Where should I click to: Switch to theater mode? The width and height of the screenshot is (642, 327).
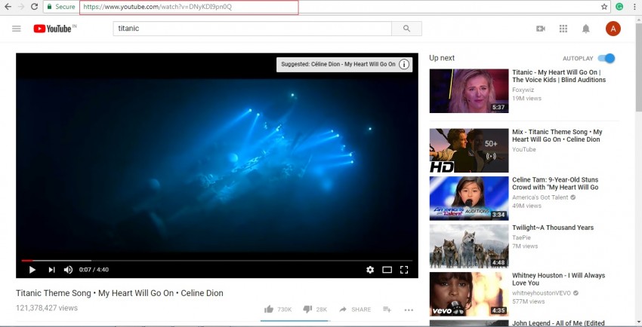pos(387,270)
